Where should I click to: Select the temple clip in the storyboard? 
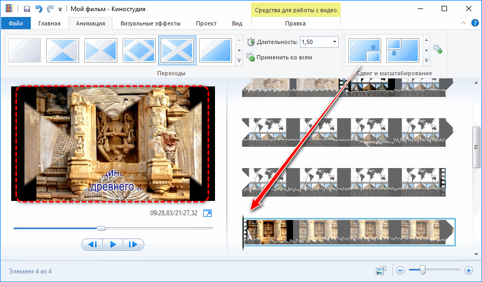(348, 232)
